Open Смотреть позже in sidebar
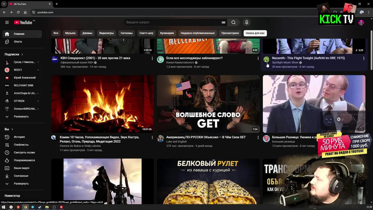Screen dimensions: 373x210 (22, 153)
